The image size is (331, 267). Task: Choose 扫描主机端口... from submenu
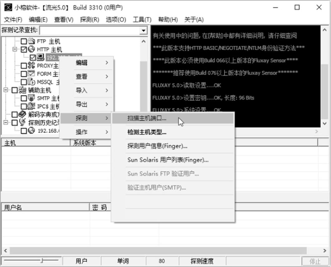[173, 119]
